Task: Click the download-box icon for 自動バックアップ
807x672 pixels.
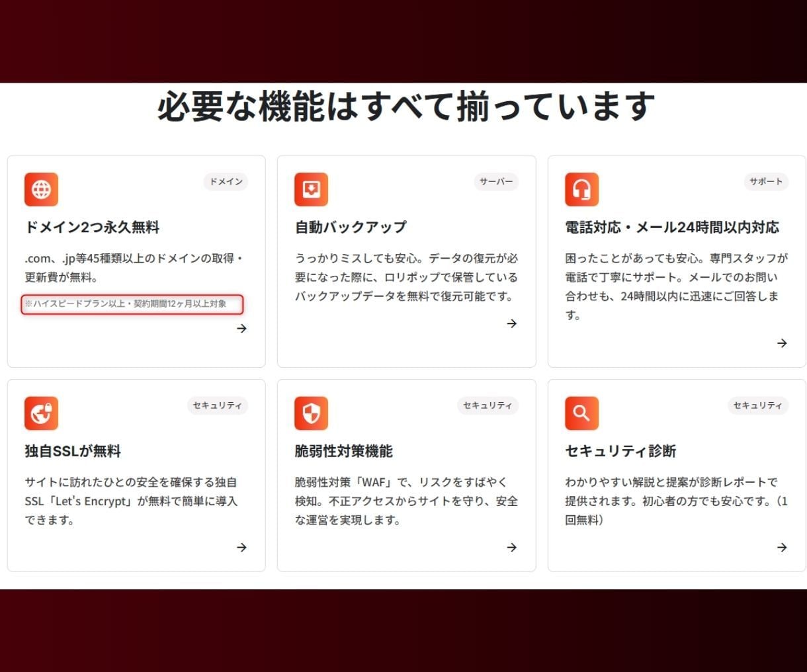Action: pyautogui.click(x=311, y=189)
